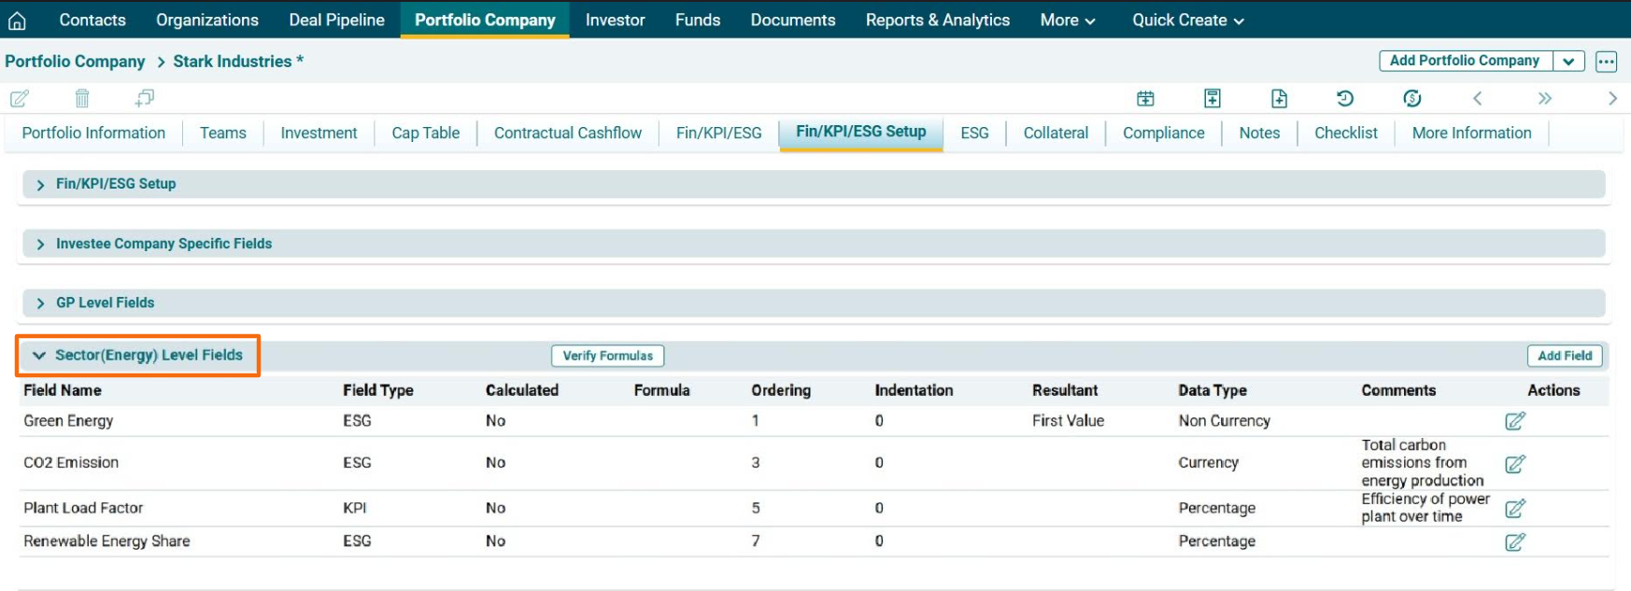Image resolution: width=1631 pixels, height=591 pixels.
Task: Edit the Green Energy field row
Action: tap(1514, 421)
